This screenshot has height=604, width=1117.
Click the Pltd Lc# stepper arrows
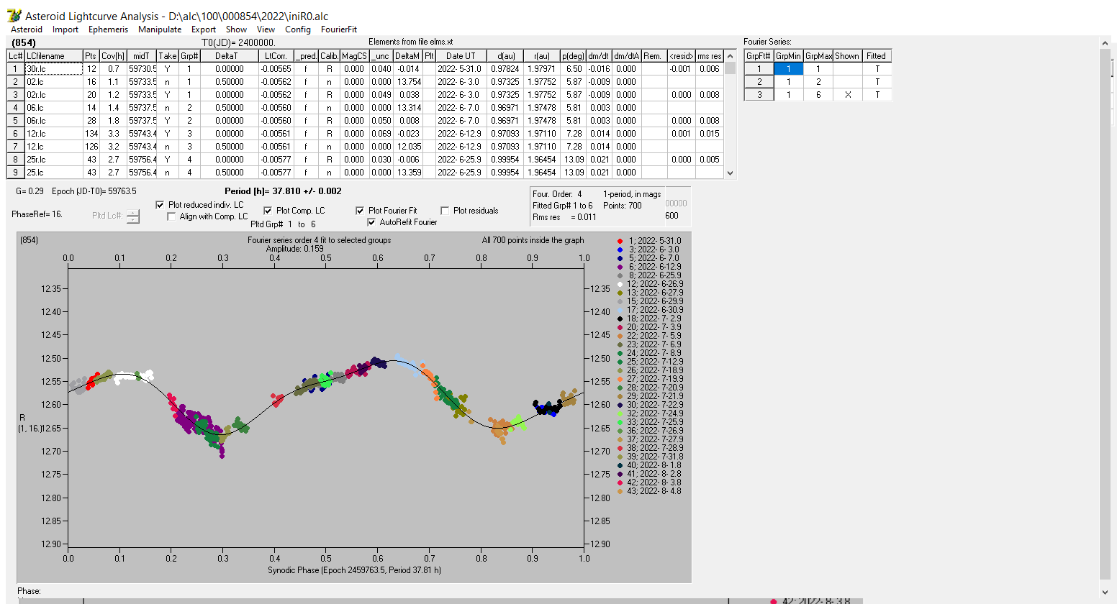click(133, 216)
